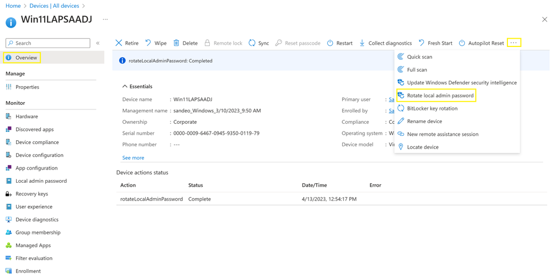Screen dimensions: 551x275
Task: Close the device pane with X
Action: 544,20
